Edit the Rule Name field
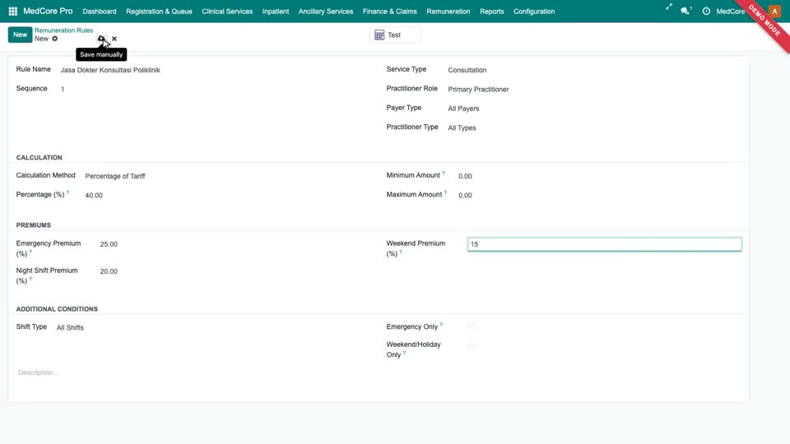Image resolution: width=790 pixels, height=444 pixels. (x=216, y=70)
